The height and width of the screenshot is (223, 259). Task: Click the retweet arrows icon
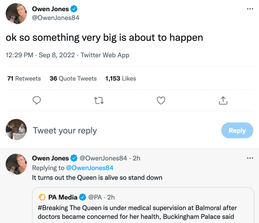click(x=99, y=100)
